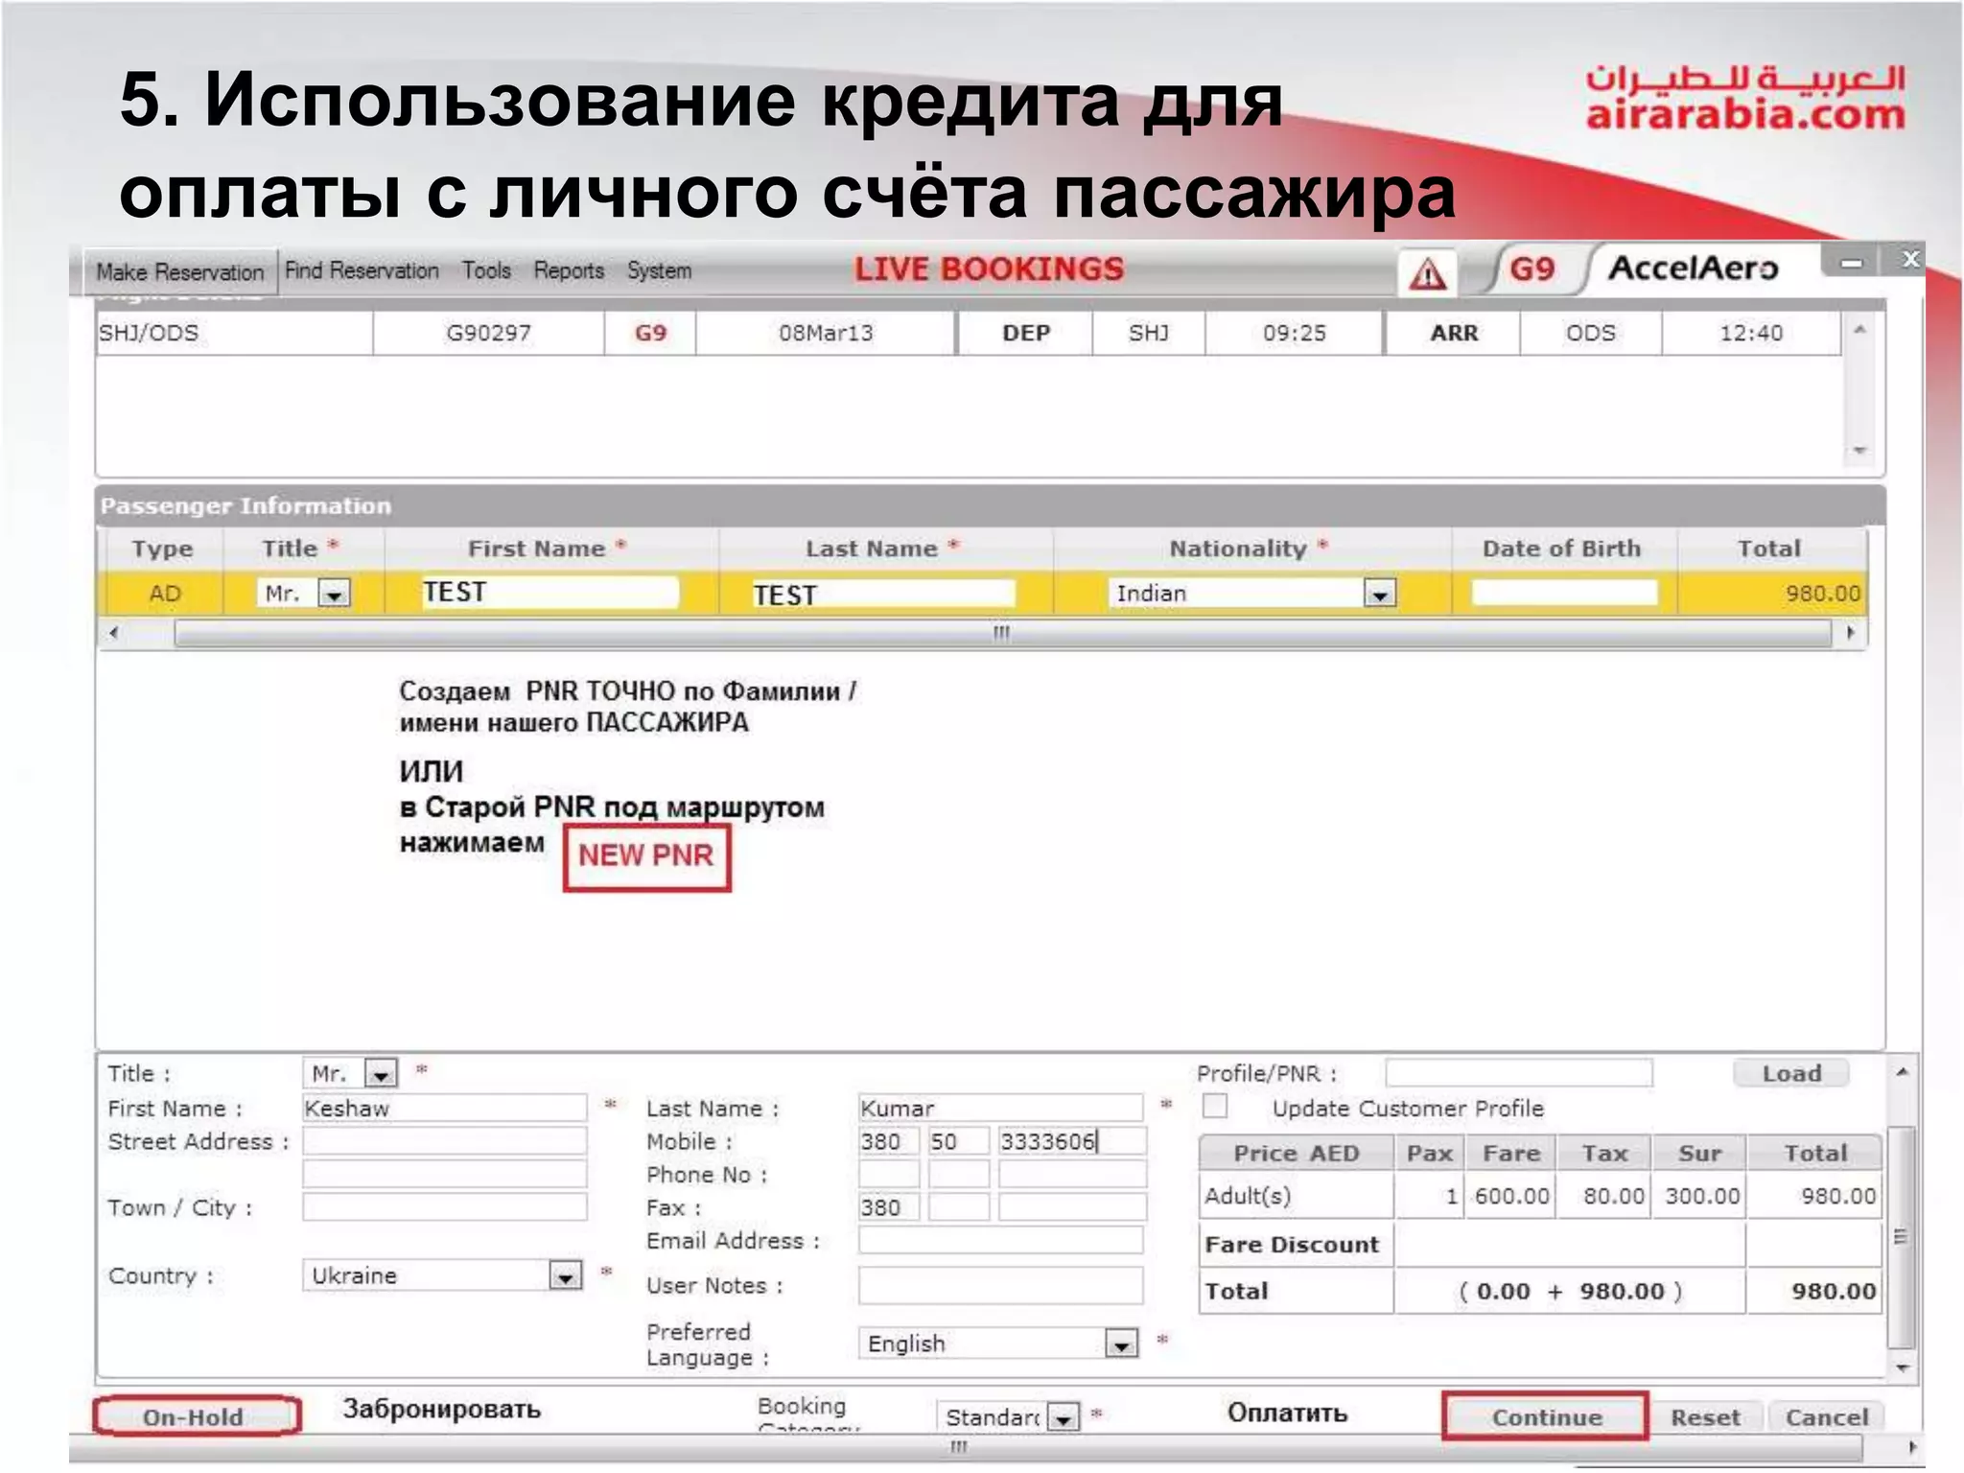Click the warning triangle alert icon
The image size is (1964, 1473).
click(1428, 274)
